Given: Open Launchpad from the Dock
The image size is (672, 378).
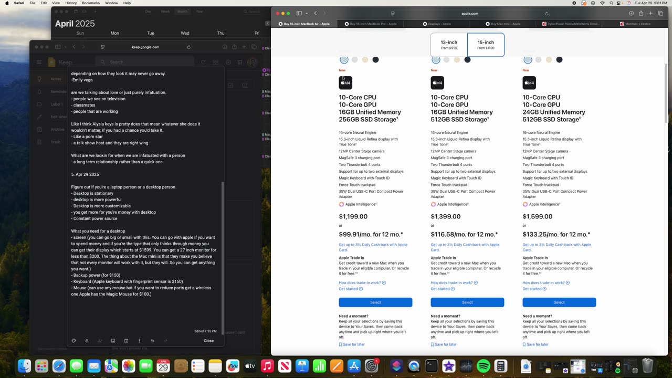Looking at the screenshot, I should (x=41, y=366).
